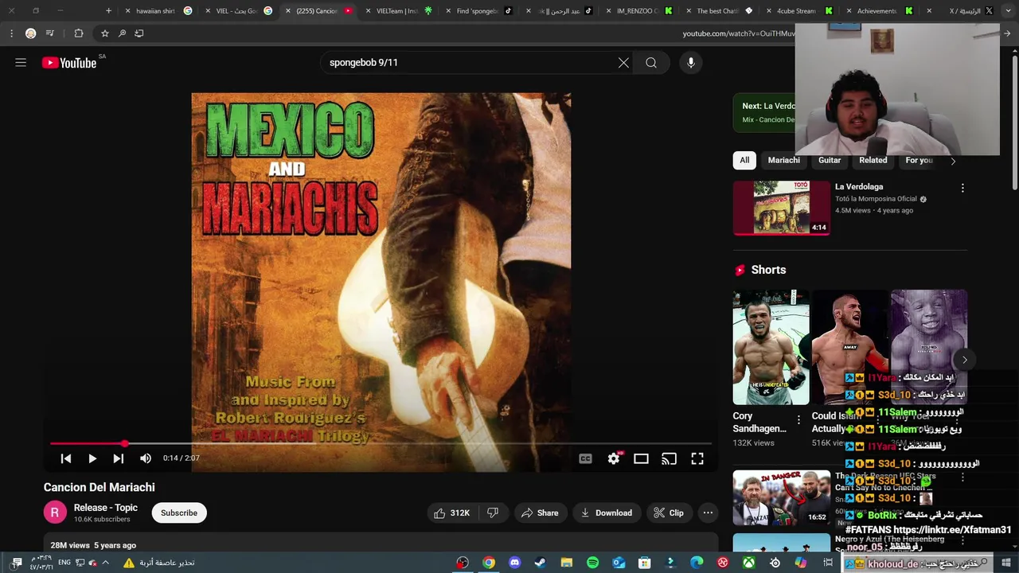
Task: Like the video showing 312K
Action: (x=451, y=513)
